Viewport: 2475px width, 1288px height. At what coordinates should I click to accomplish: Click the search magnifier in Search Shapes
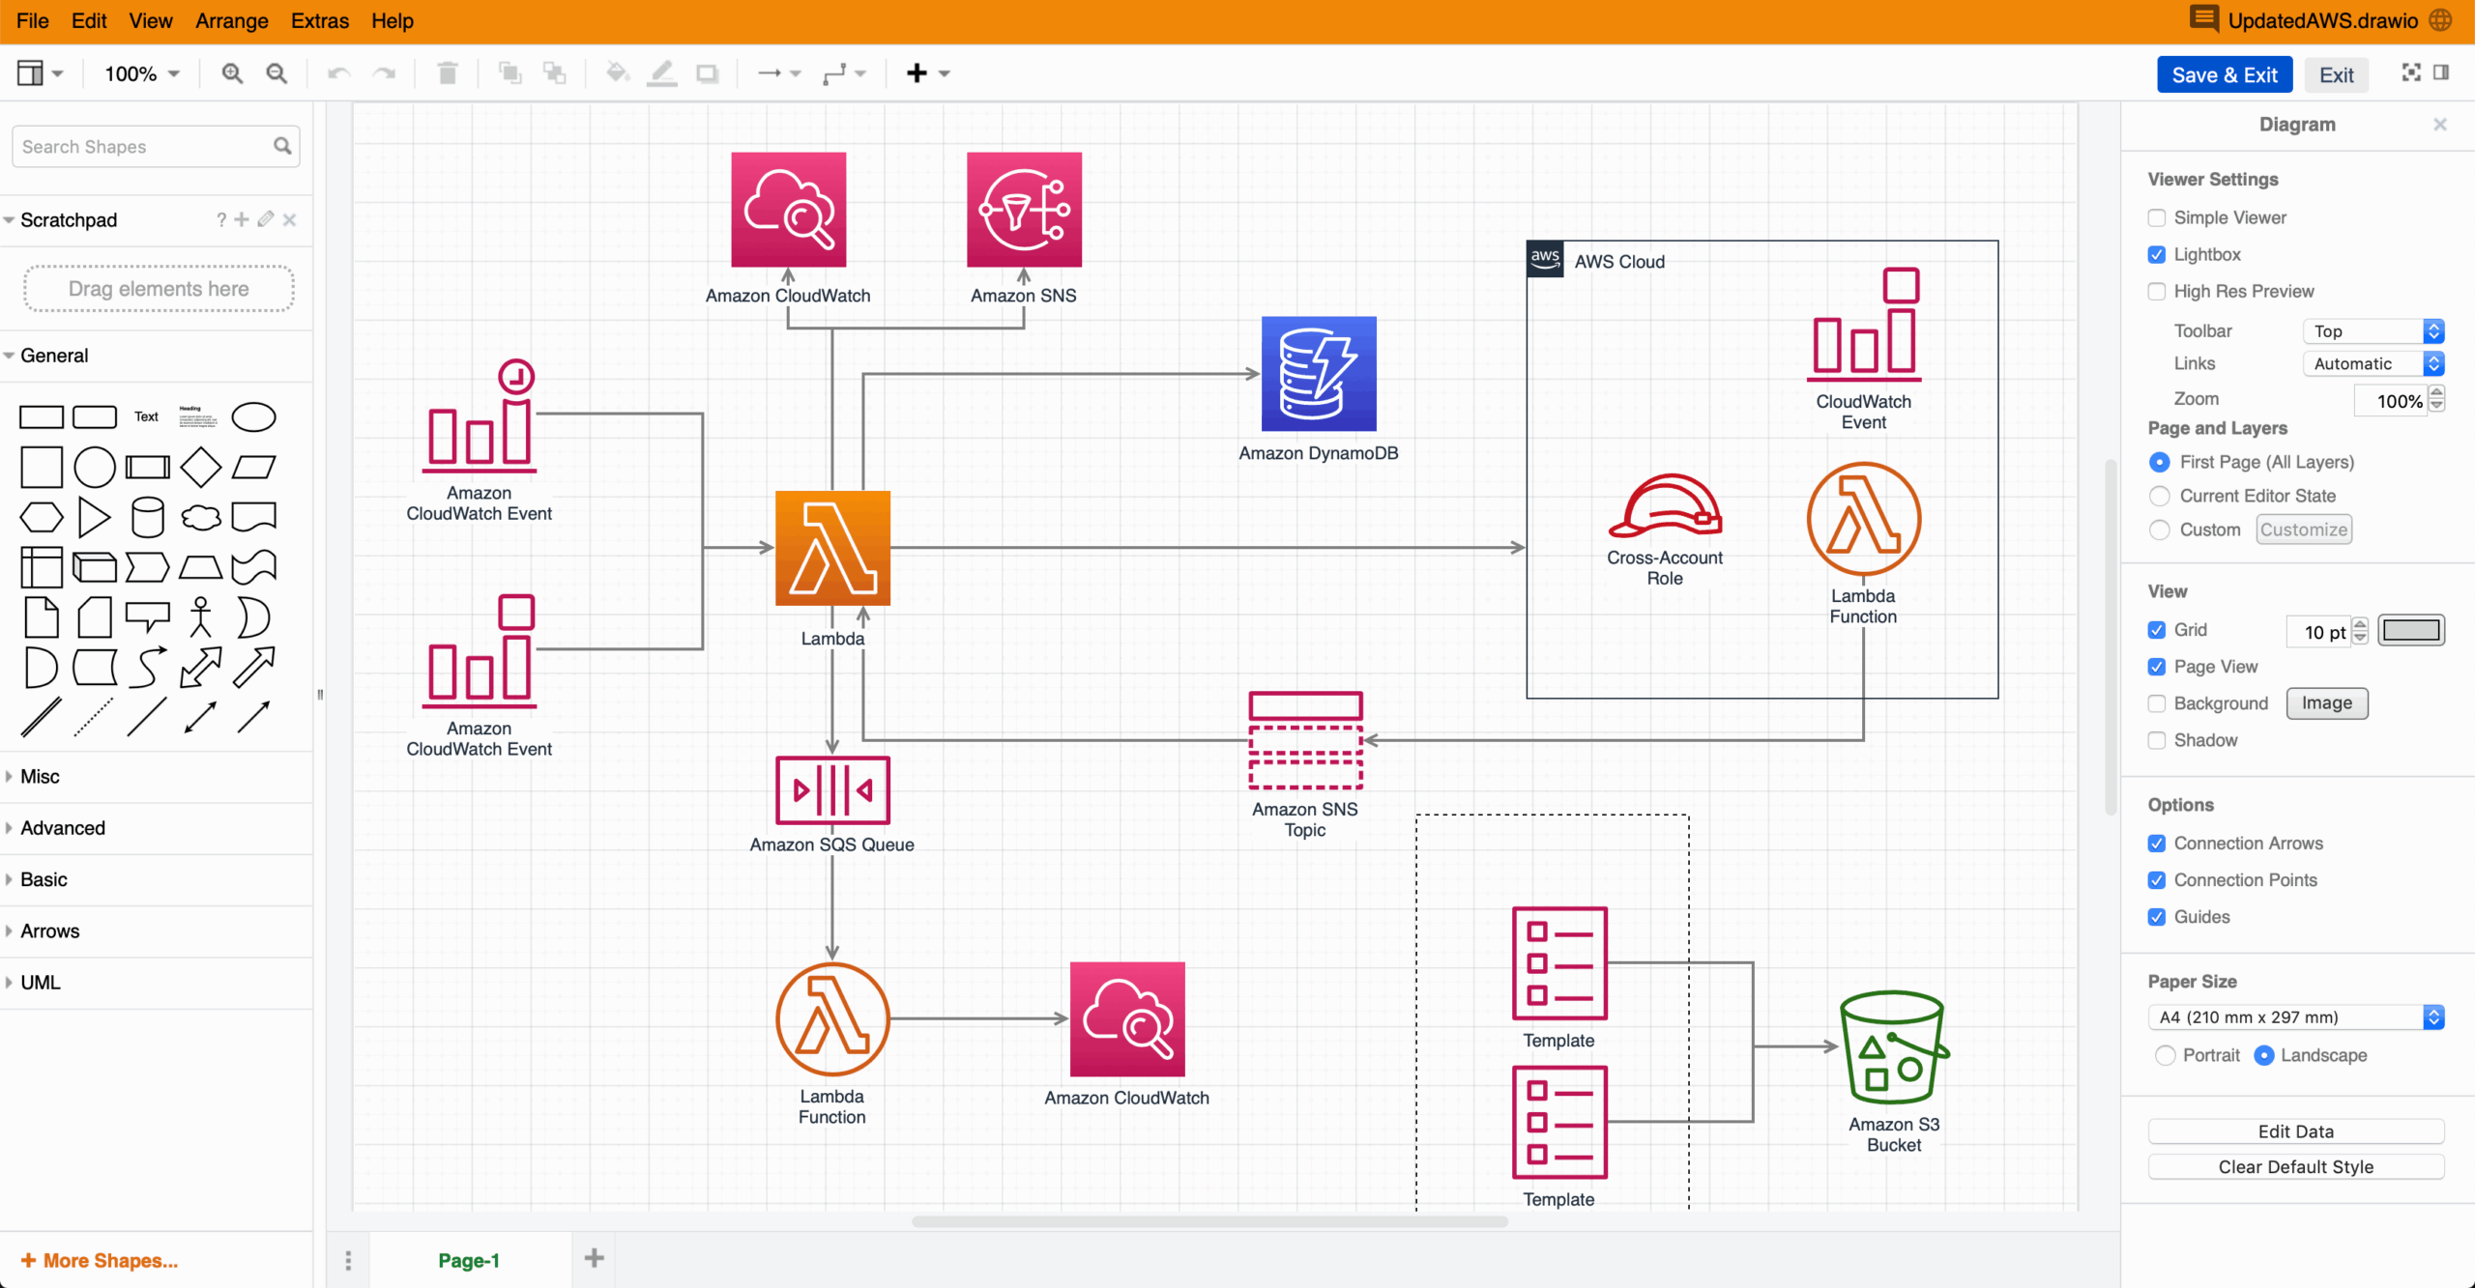(x=282, y=146)
